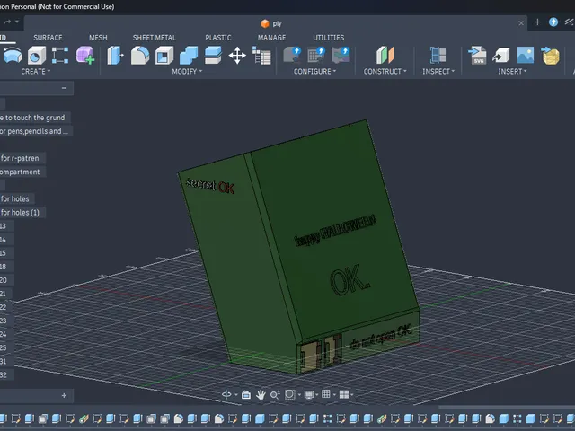Click the Look At navigation icon

246,395
